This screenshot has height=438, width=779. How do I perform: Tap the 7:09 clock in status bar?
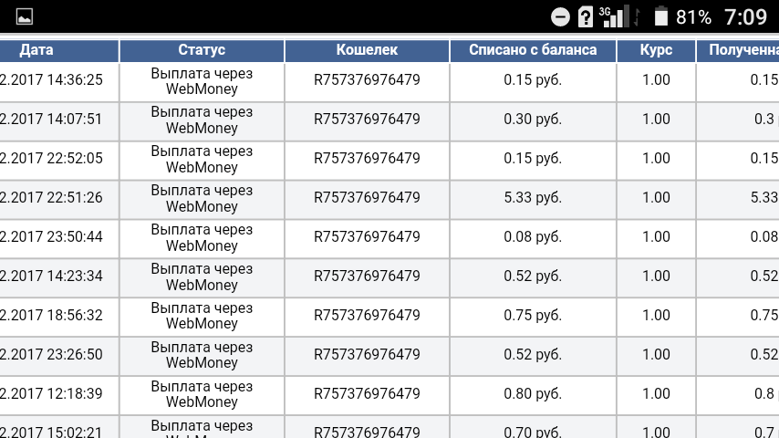(x=745, y=16)
